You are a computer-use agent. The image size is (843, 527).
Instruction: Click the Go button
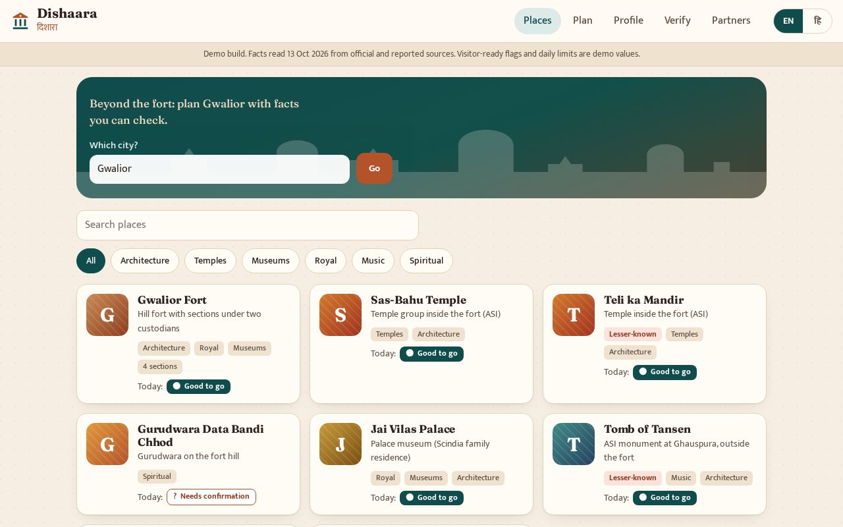(x=374, y=169)
